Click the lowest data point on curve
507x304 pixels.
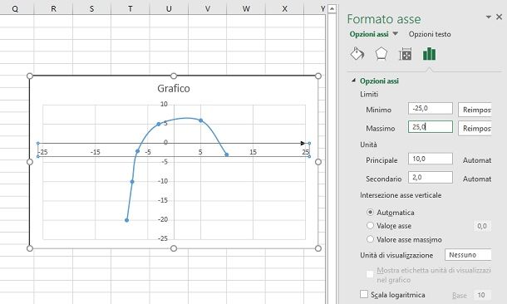[126, 220]
